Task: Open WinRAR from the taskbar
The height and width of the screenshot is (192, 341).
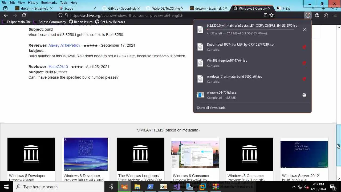Action: click(x=216, y=187)
